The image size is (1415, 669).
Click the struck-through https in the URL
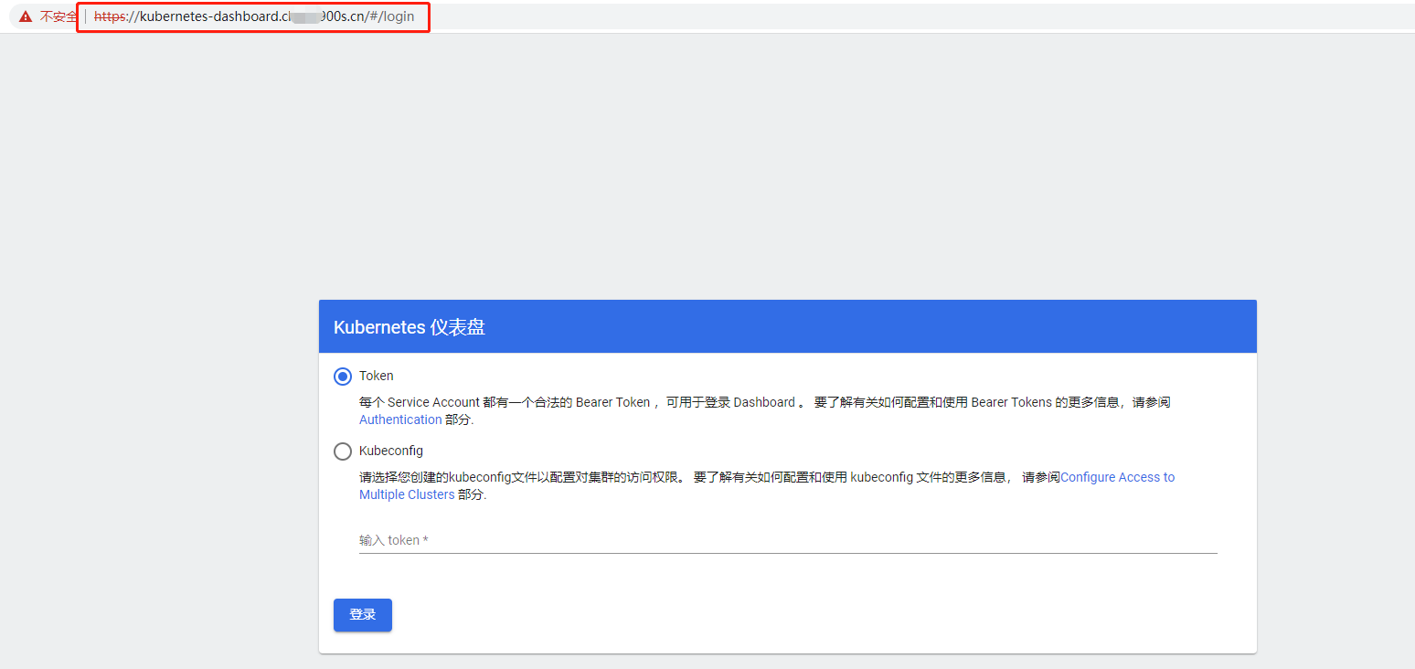tap(110, 17)
